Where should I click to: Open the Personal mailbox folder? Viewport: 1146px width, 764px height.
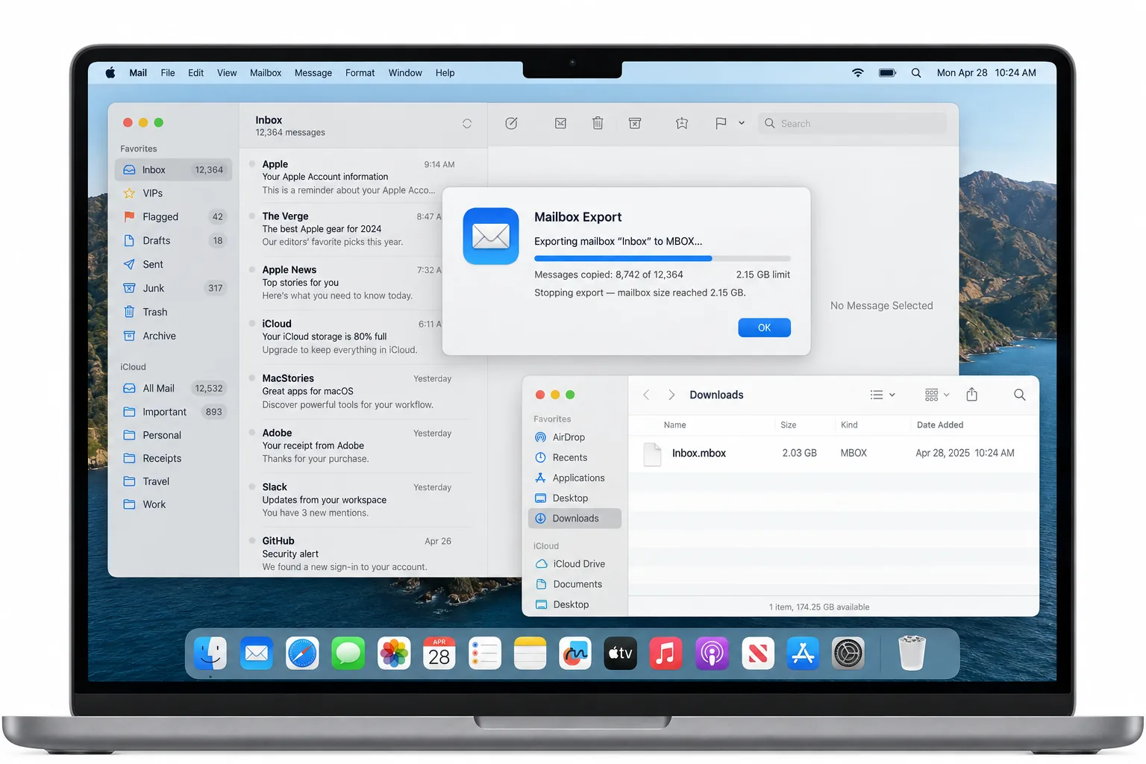173,435
